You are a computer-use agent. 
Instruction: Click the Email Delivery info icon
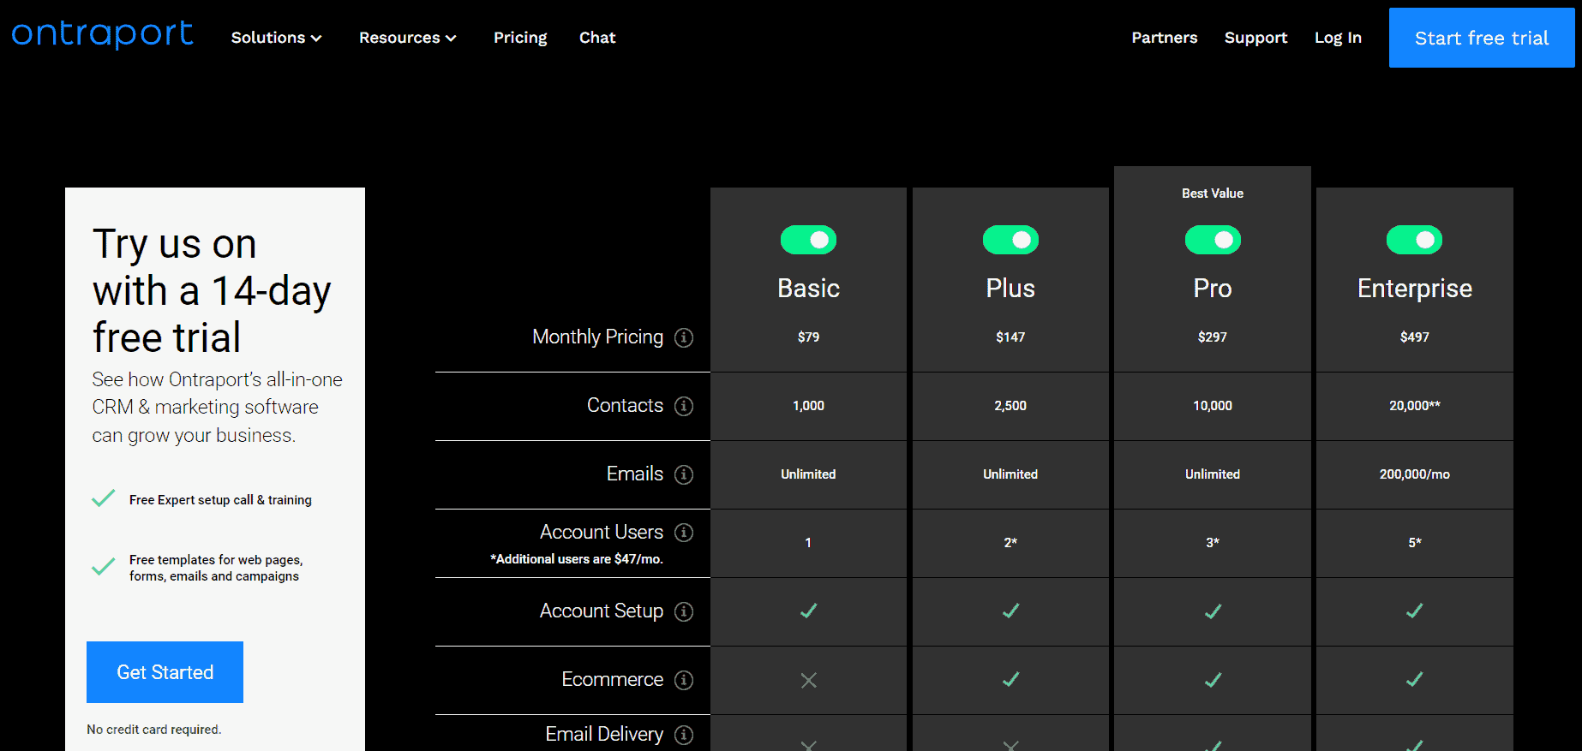[x=684, y=735]
